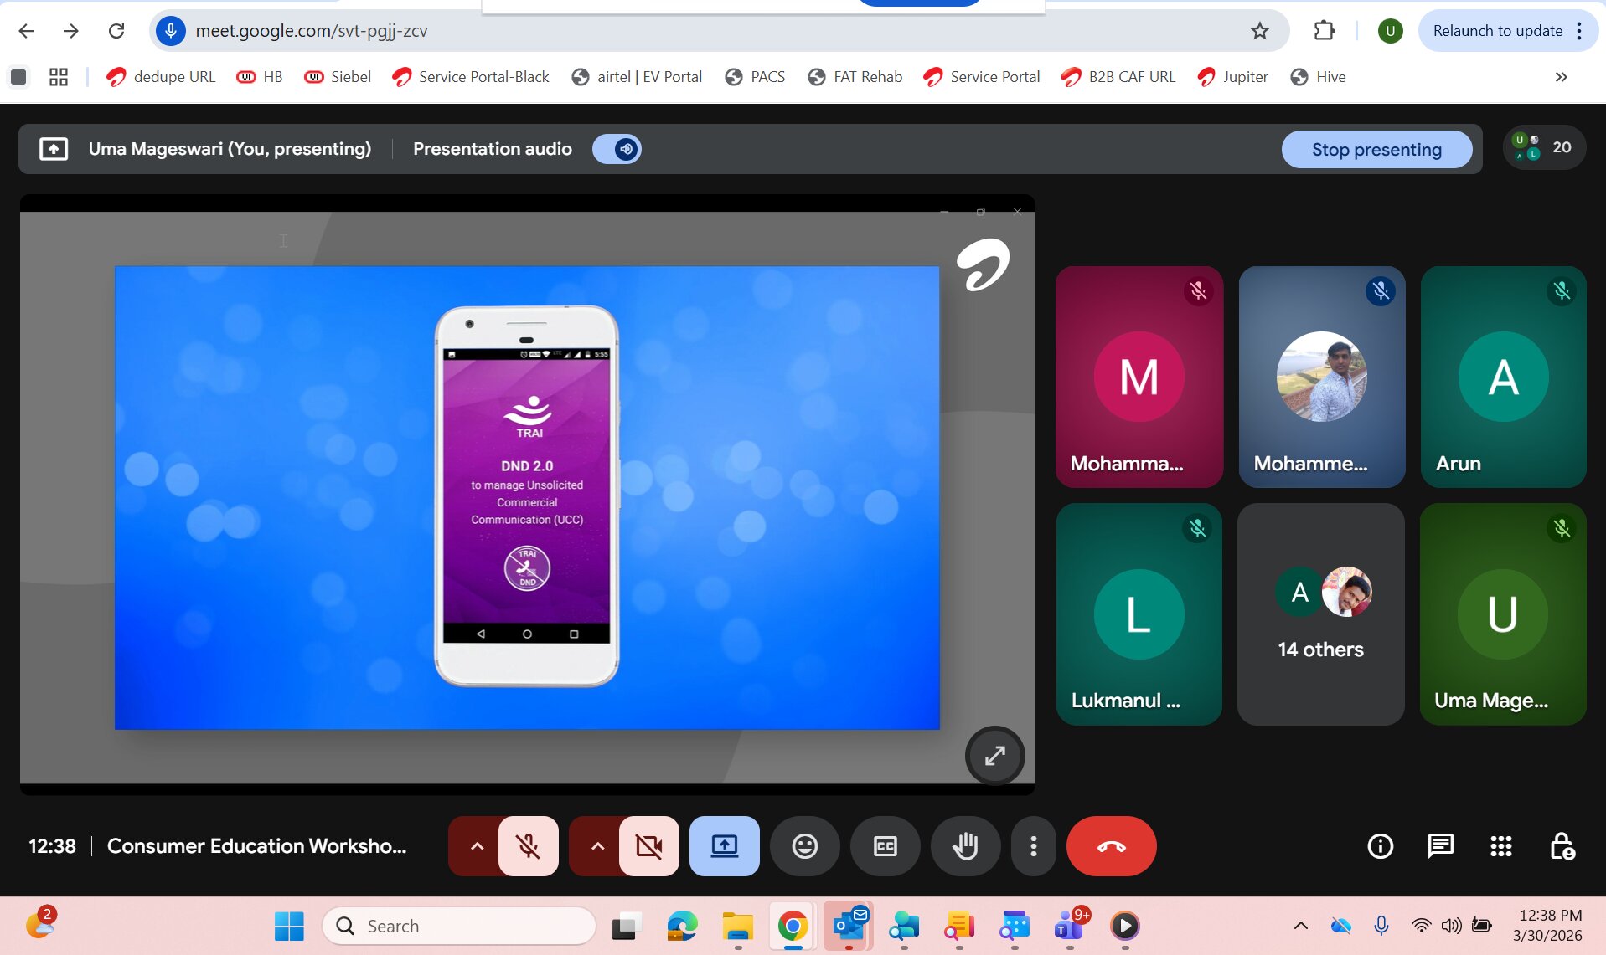Open the activities grid icon
Image resolution: width=1606 pixels, height=955 pixels.
pos(1500,846)
